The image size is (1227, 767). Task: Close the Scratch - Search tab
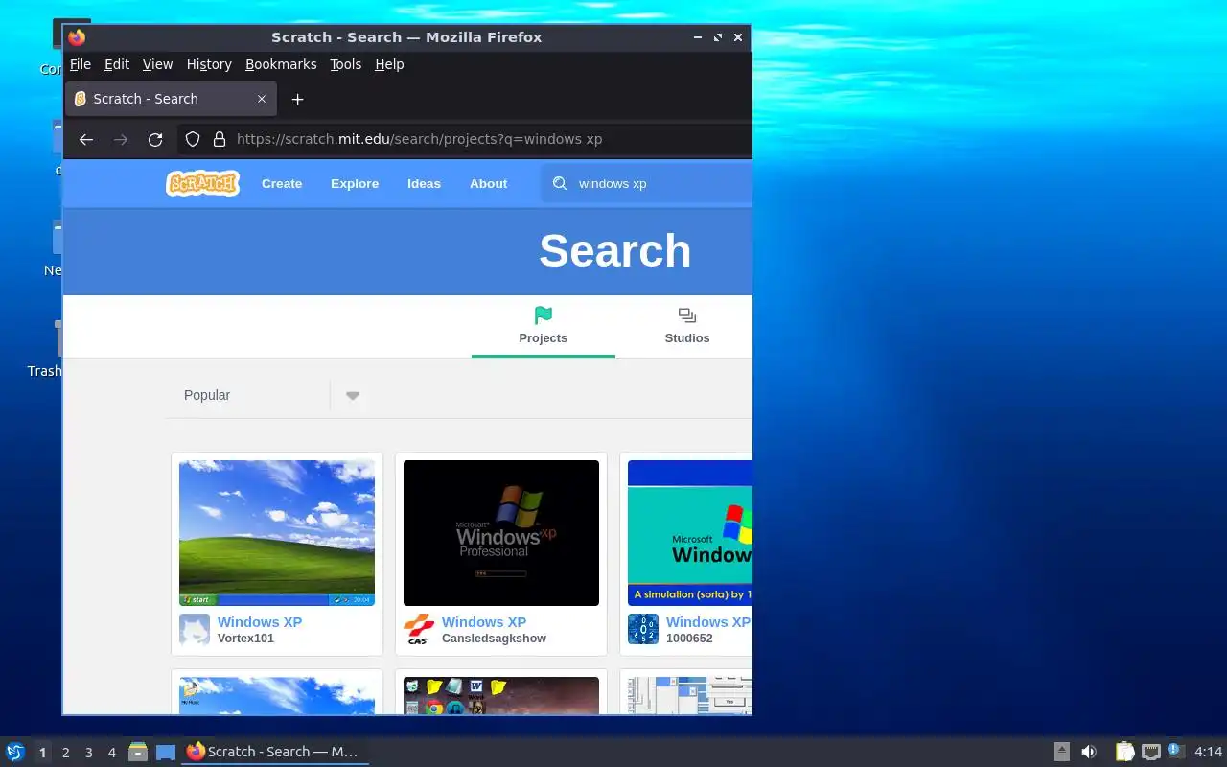262,99
